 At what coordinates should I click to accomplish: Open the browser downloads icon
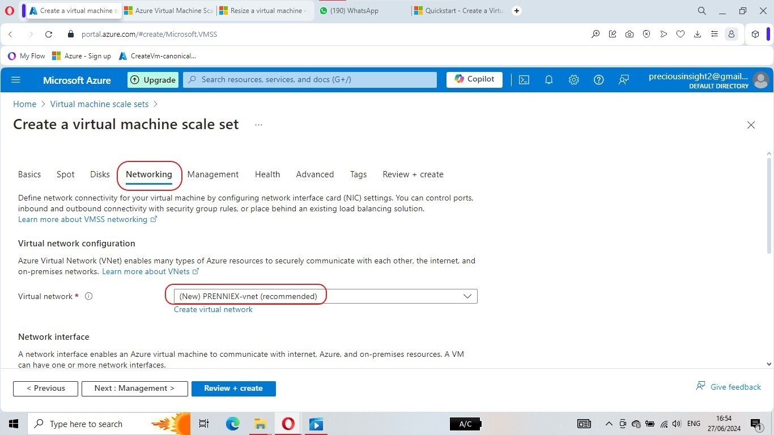pyautogui.click(x=698, y=34)
